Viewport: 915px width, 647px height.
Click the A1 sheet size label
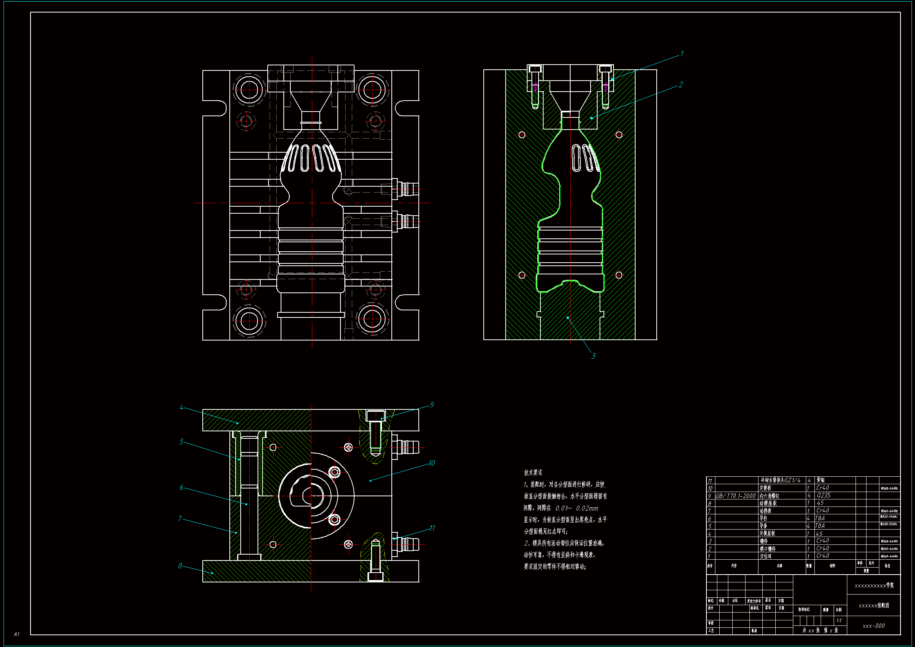coord(16,634)
